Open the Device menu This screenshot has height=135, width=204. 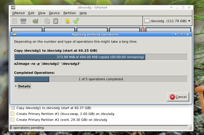54,13
